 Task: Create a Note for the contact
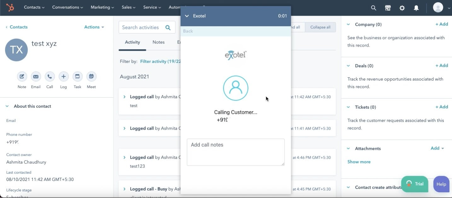coord(22,76)
